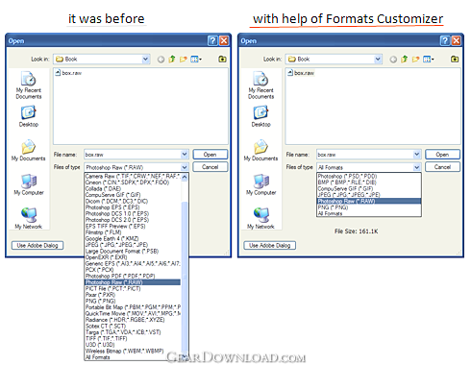Choose Photoshop DCS 2.0 in left list

[133, 220]
